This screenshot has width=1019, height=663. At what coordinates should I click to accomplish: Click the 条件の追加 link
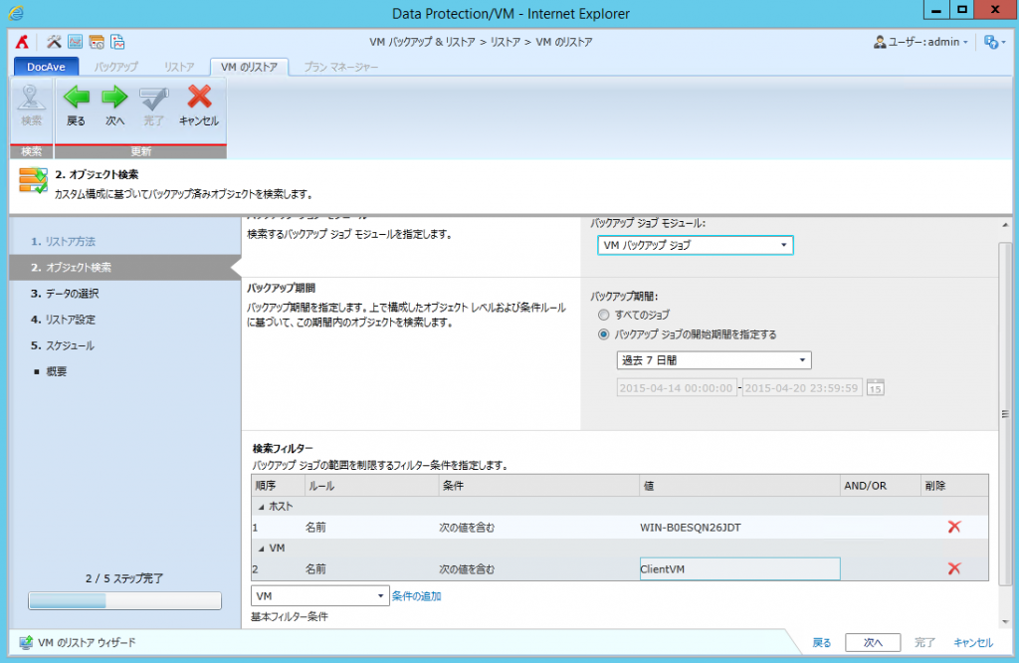pos(417,596)
